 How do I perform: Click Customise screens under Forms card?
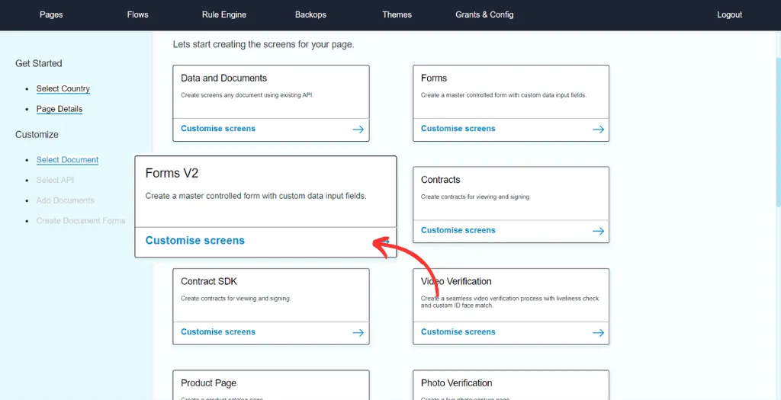(458, 128)
